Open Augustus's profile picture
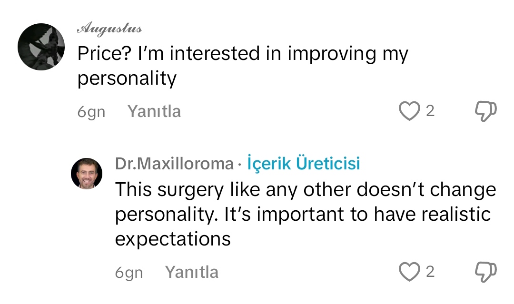The image size is (514, 304). pos(41,47)
